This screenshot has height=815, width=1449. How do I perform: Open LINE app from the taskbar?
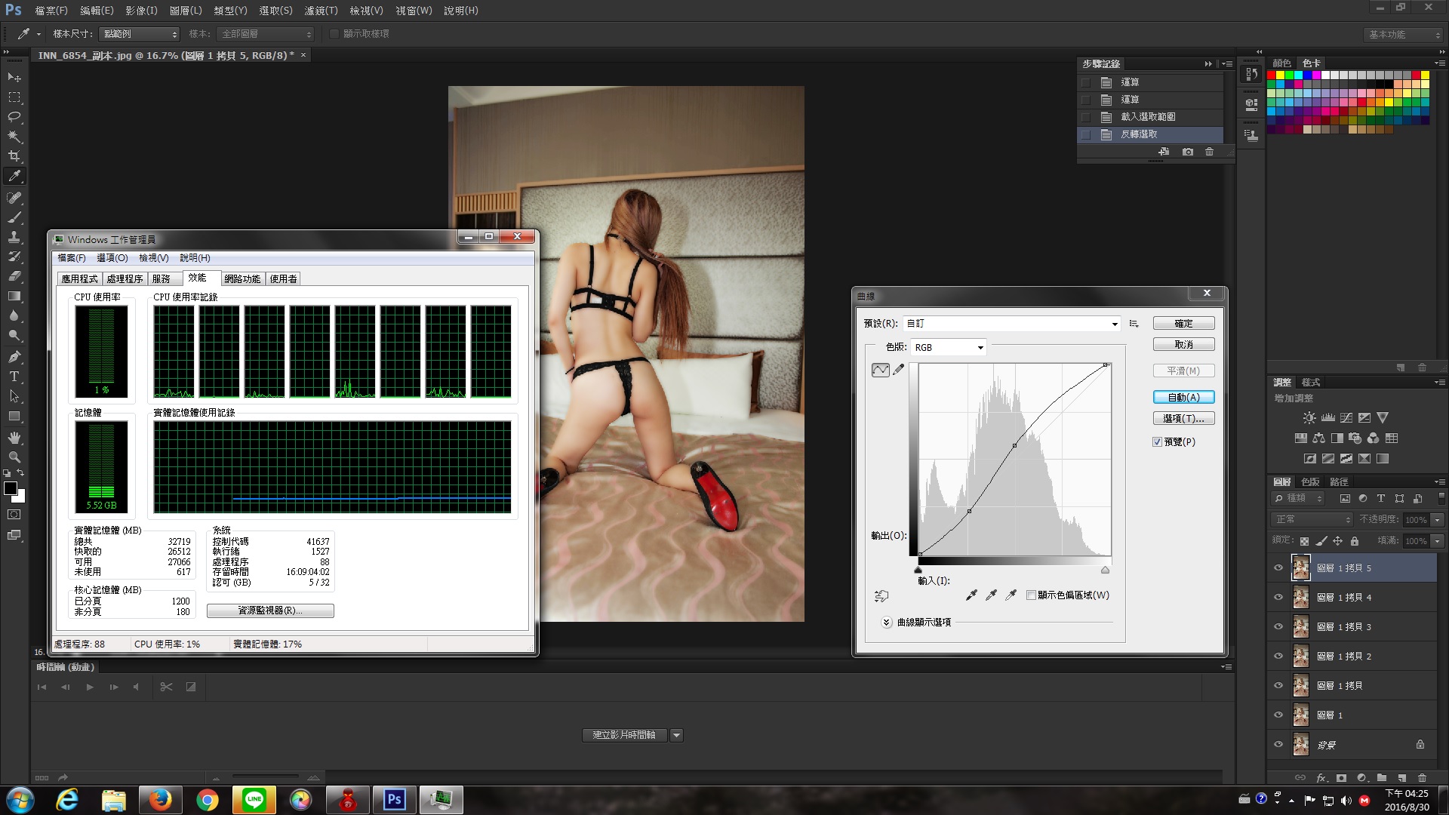point(254,799)
